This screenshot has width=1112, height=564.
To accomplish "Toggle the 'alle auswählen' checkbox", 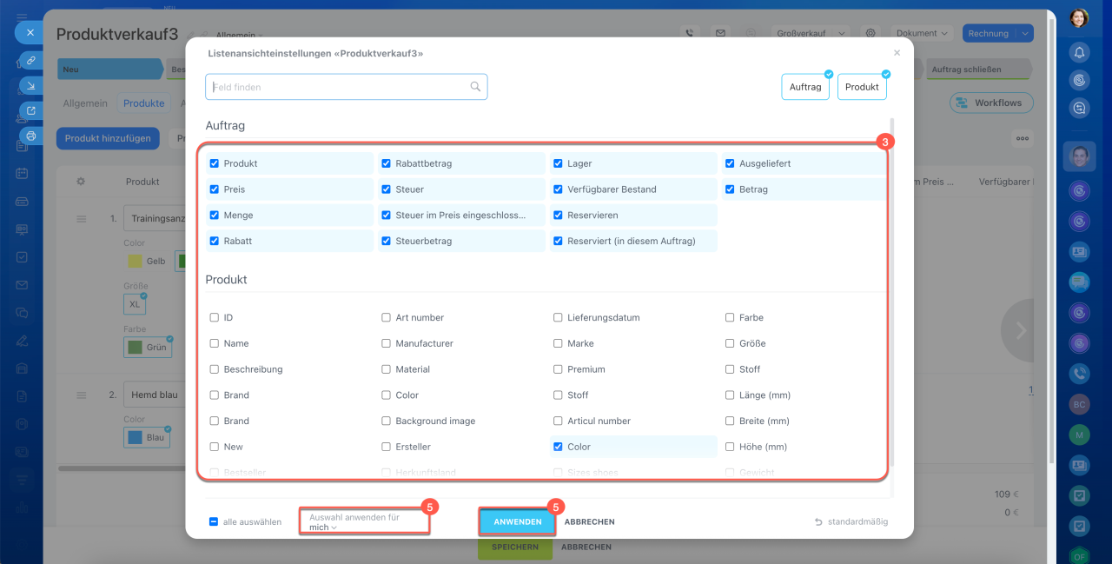I will [214, 522].
